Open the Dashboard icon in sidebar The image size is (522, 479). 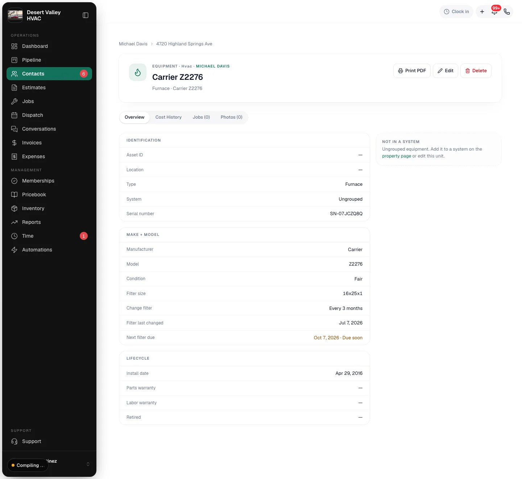pyautogui.click(x=14, y=46)
